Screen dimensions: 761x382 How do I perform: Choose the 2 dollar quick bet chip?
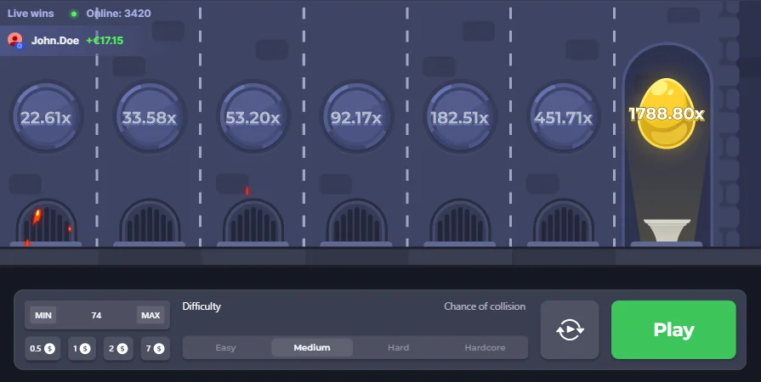pos(118,349)
